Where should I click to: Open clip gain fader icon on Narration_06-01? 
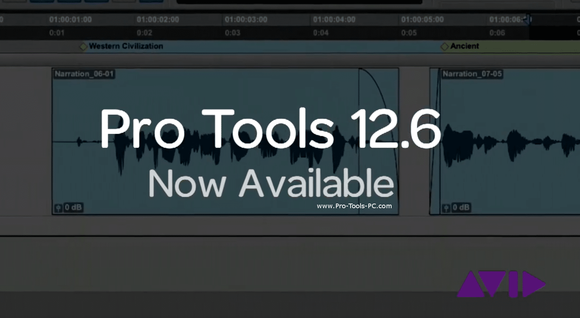coord(58,207)
